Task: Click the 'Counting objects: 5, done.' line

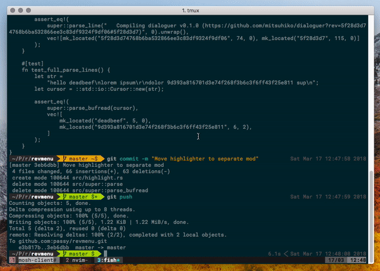Action: click(x=50, y=203)
